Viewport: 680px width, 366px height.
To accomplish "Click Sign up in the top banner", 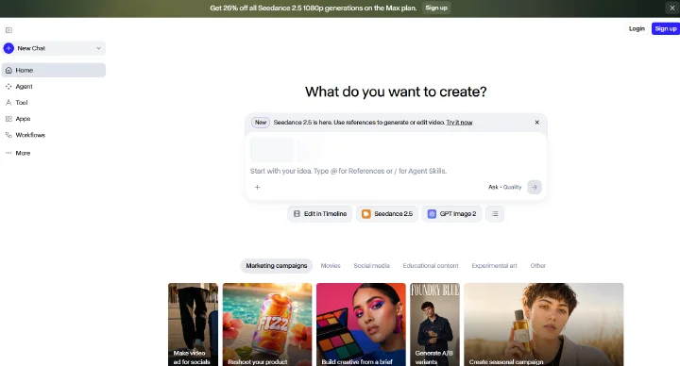I will (436, 8).
